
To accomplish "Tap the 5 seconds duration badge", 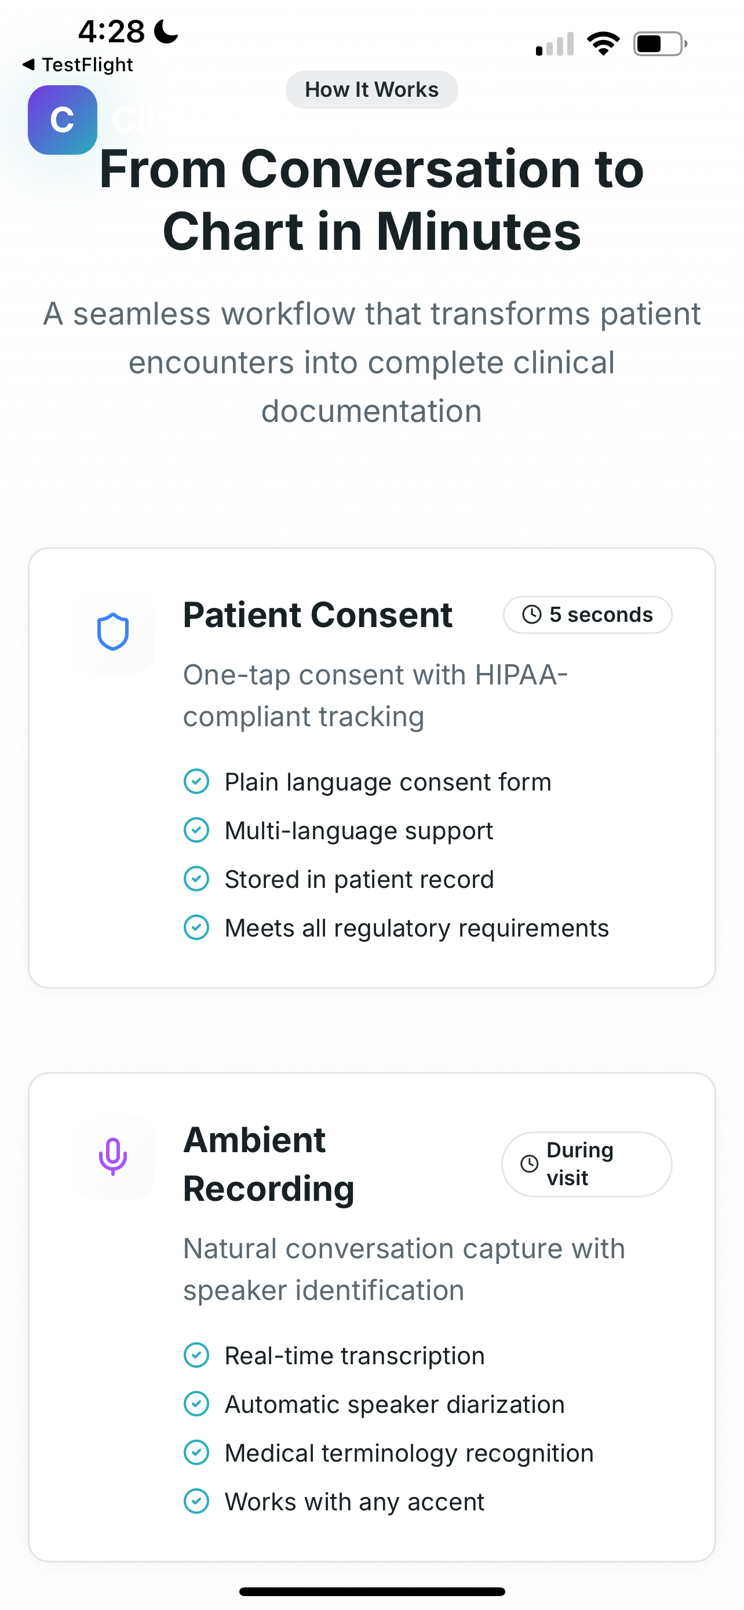I will coord(587,614).
